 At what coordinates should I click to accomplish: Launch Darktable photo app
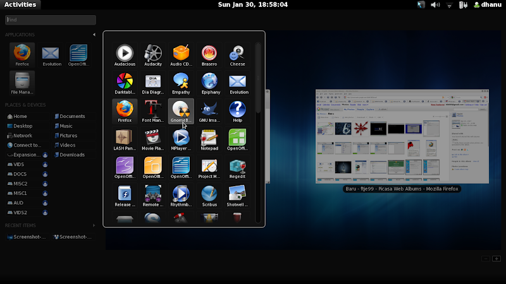[x=125, y=83]
